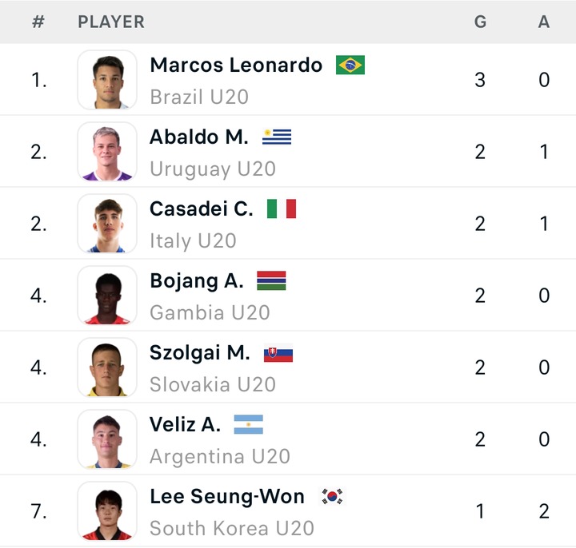Sort the table by G (goals) column
The width and height of the screenshot is (576, 548).
[x=480, y=22]
